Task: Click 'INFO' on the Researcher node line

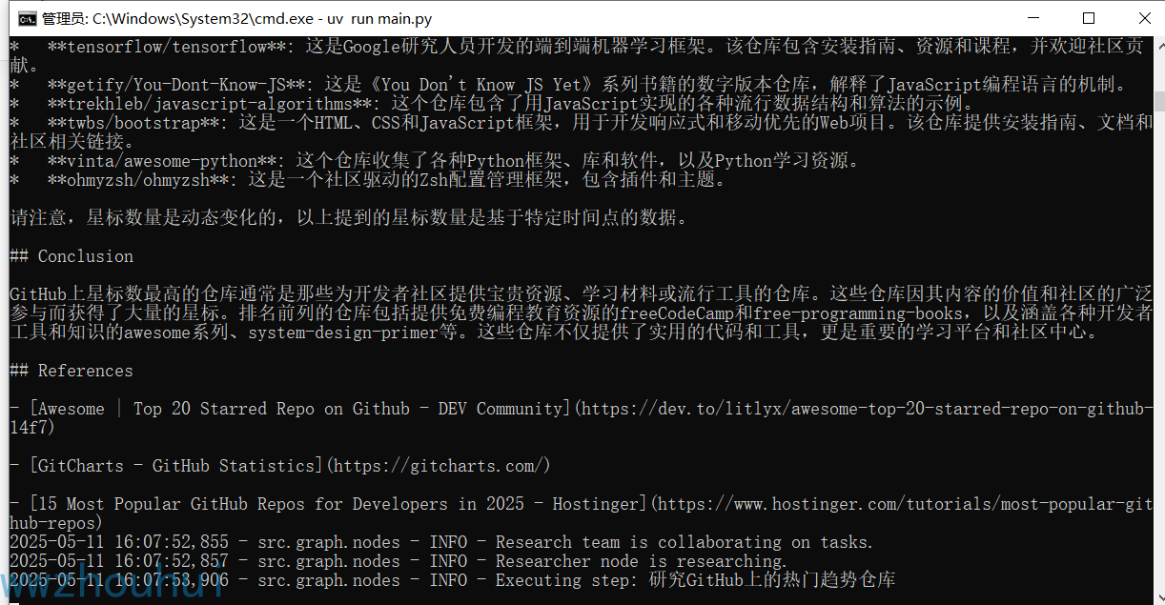Action: pos(448,561)
